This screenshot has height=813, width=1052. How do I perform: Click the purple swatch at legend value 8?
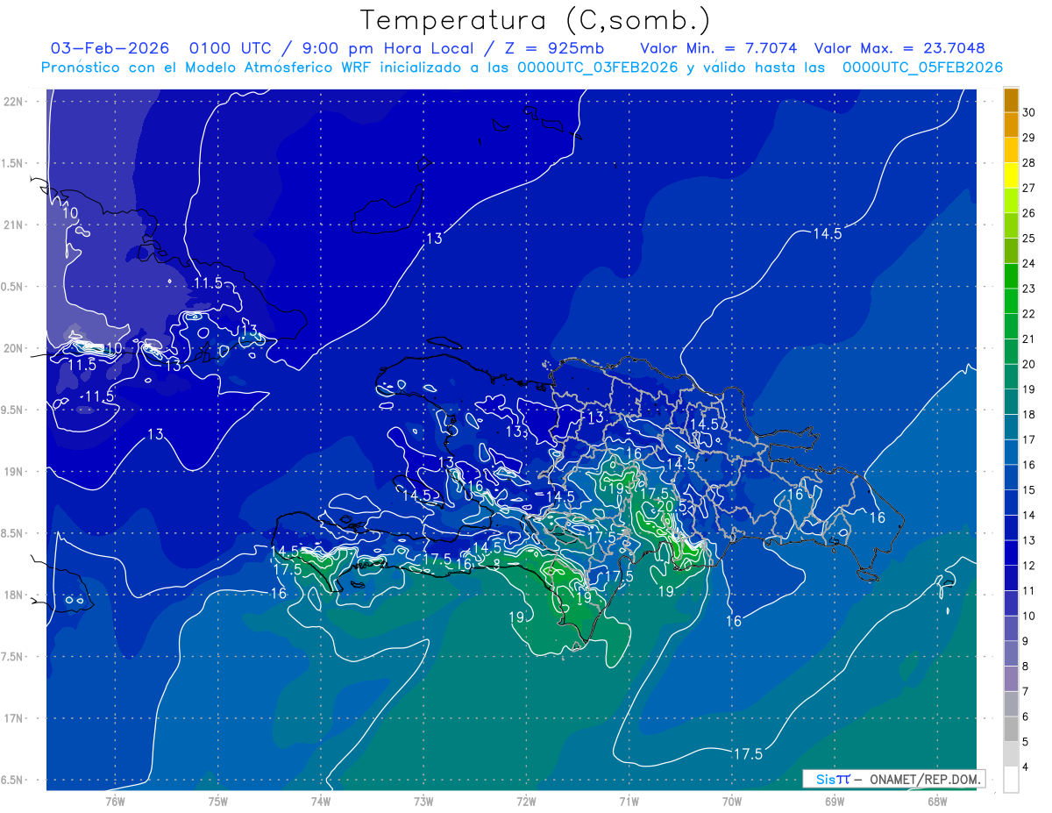pos(1011,679)
